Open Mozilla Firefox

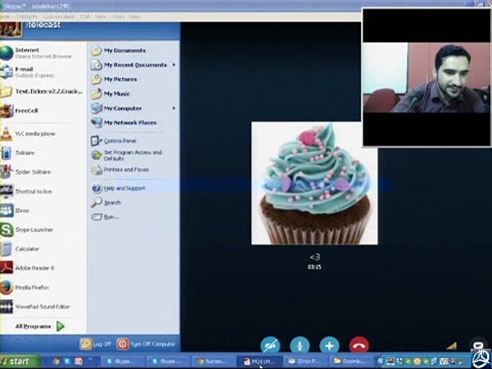click(x=43, y=288)
